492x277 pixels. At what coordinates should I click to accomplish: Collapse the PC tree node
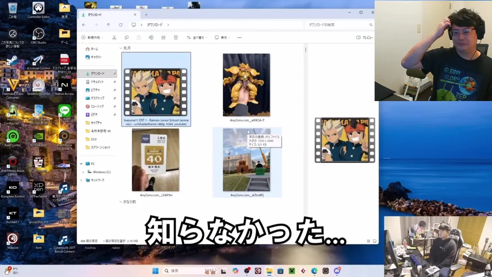[x=81, y=164]
